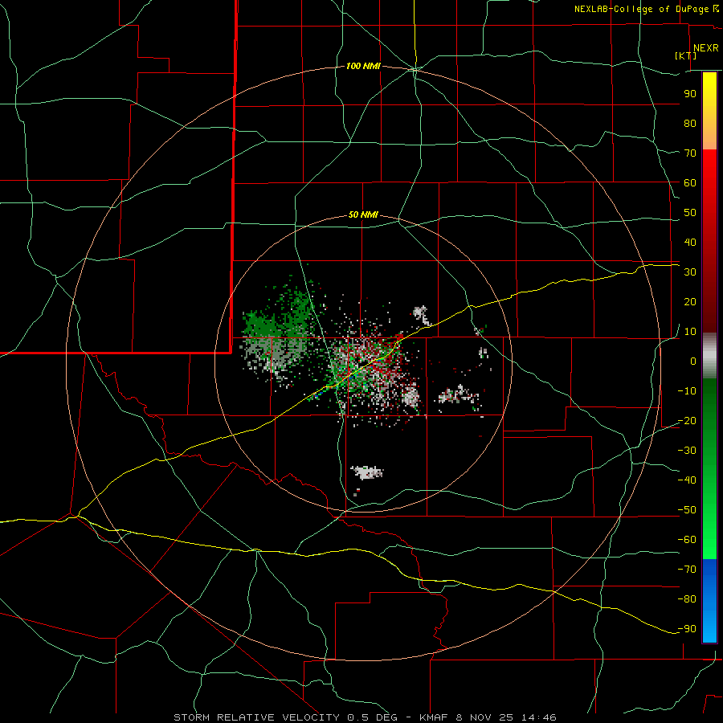723x723 pixels.
Task: Select the positive "90" scale value
Action: 690,94
